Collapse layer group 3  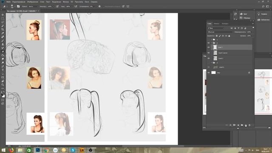pos(212,63)
